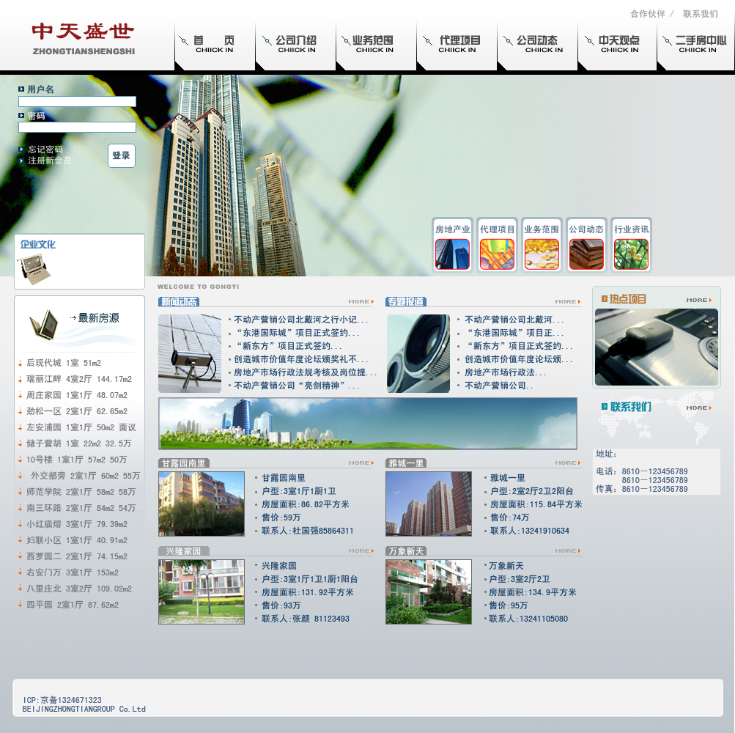The image size is (735, 733).
Task: Open 业务范围 navigation menu item
Action: 373,44
